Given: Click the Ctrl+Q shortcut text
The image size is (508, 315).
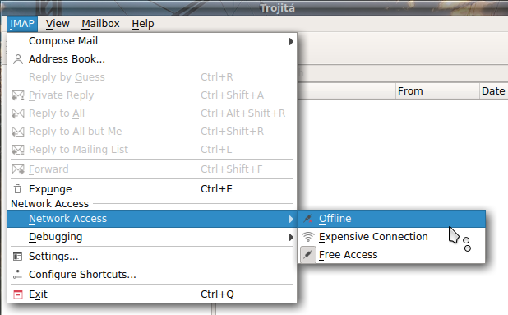Looking at the screenshot, I should point(217,294).
